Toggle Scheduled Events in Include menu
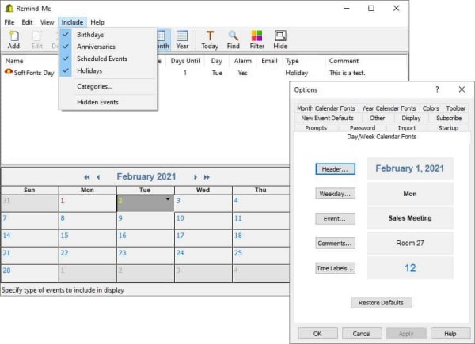 coord(108,59)
